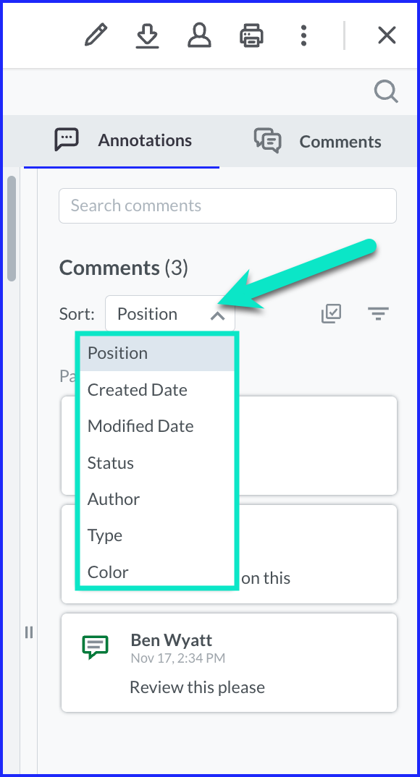Open the filter comments icon
The height and width of the screenshot is (777, 420).
(378, 314)
